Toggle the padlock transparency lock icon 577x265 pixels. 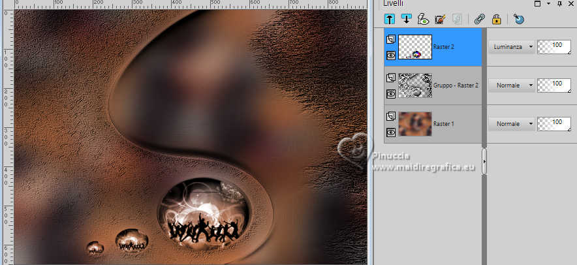point(497,19)
